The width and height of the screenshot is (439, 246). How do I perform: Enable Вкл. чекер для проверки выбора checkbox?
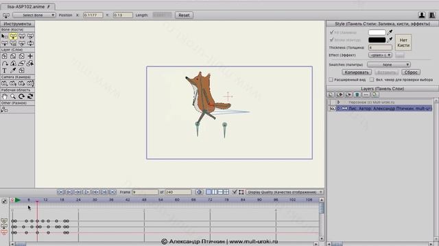coord(372,80)
